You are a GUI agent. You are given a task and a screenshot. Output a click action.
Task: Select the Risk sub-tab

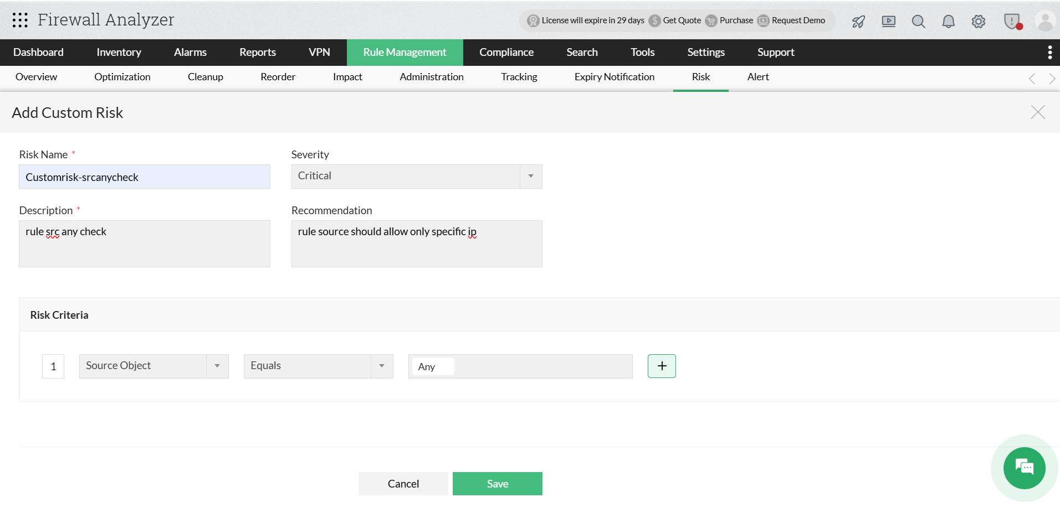[701, 77]
